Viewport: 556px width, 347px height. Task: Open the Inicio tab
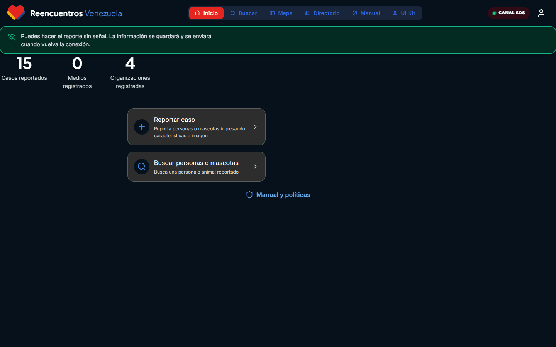pyautogui.click(x=206, y=13)
